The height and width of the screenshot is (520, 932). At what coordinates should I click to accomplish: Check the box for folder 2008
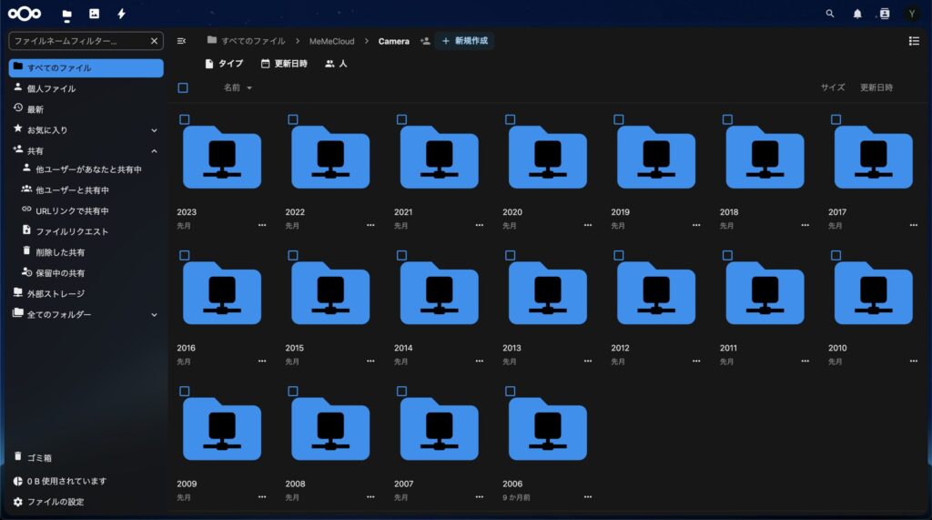[x=293, y=391]
